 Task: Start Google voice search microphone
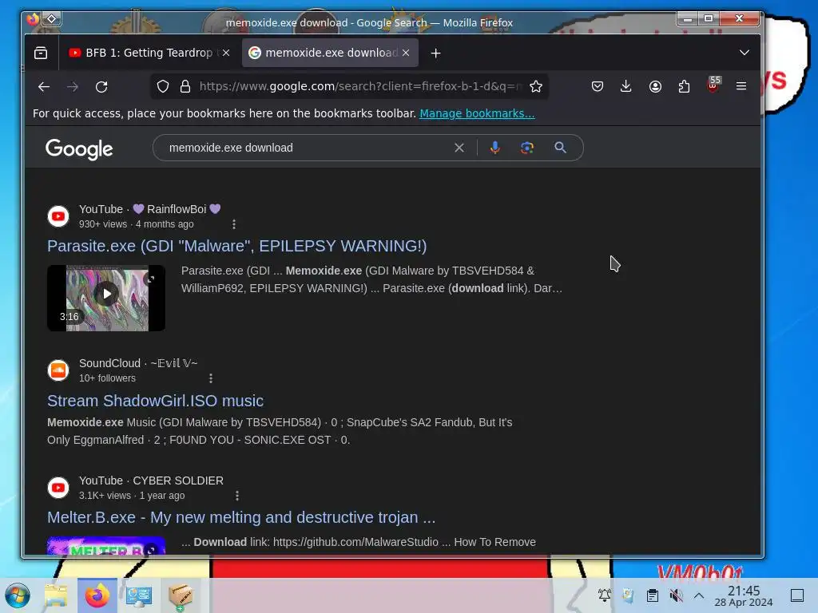495,148
